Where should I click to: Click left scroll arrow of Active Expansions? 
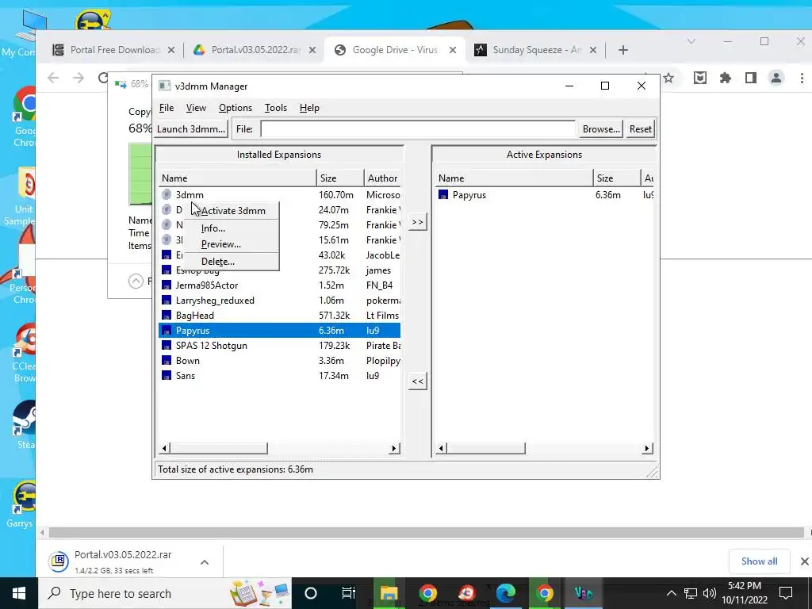point(441,449)
